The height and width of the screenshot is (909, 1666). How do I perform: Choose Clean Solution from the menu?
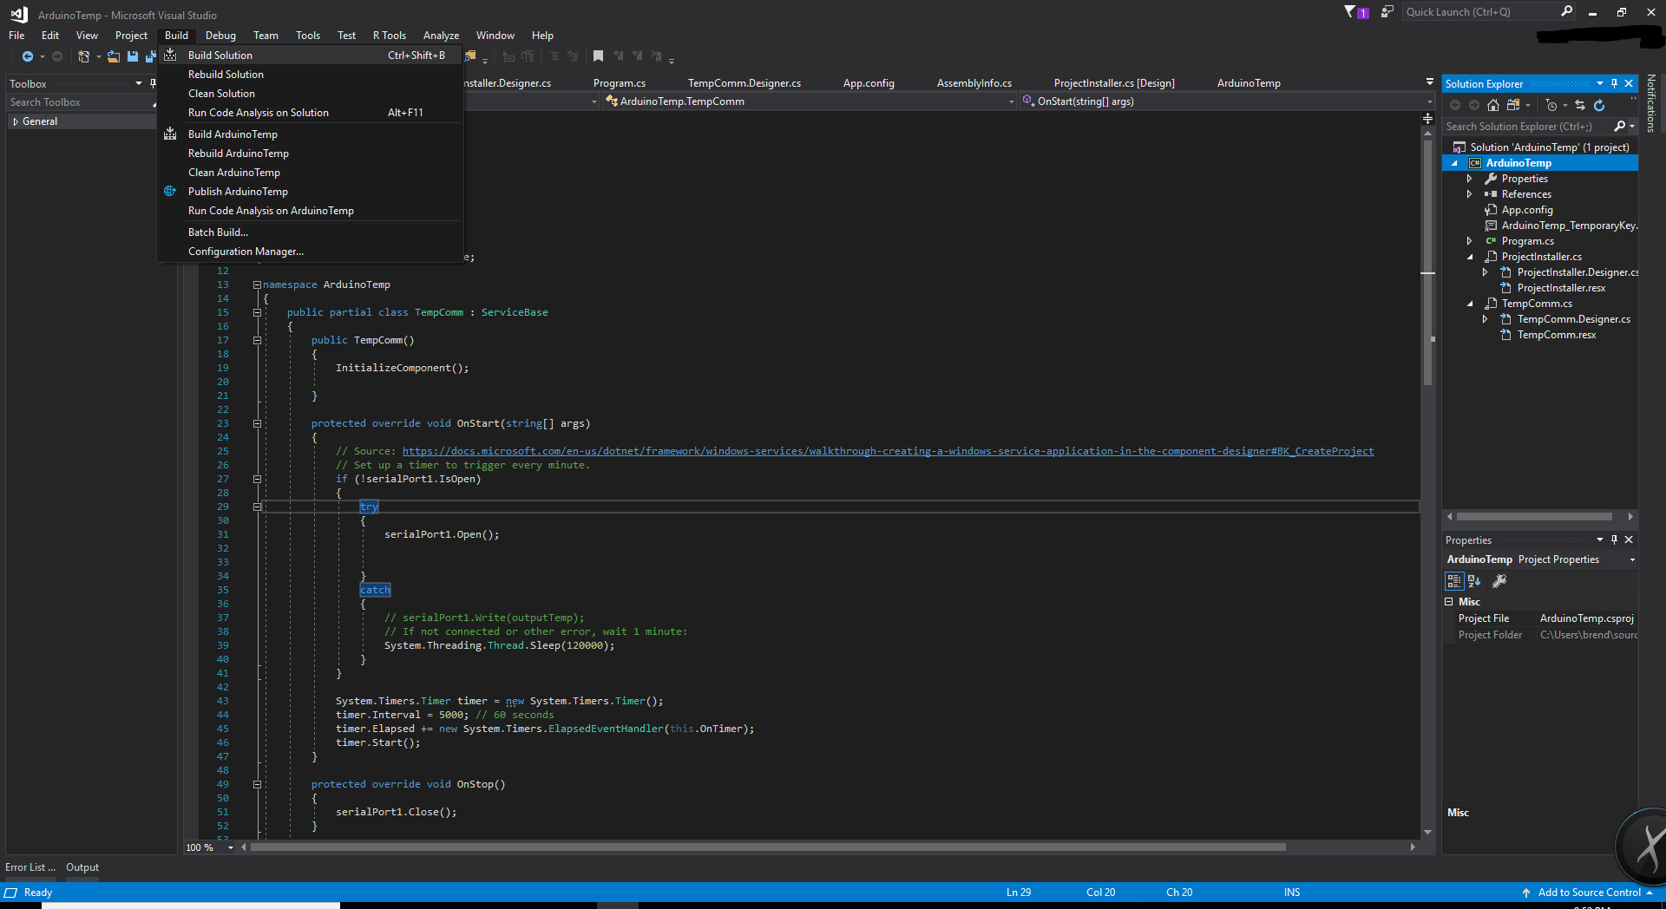[x=311, y=93]
